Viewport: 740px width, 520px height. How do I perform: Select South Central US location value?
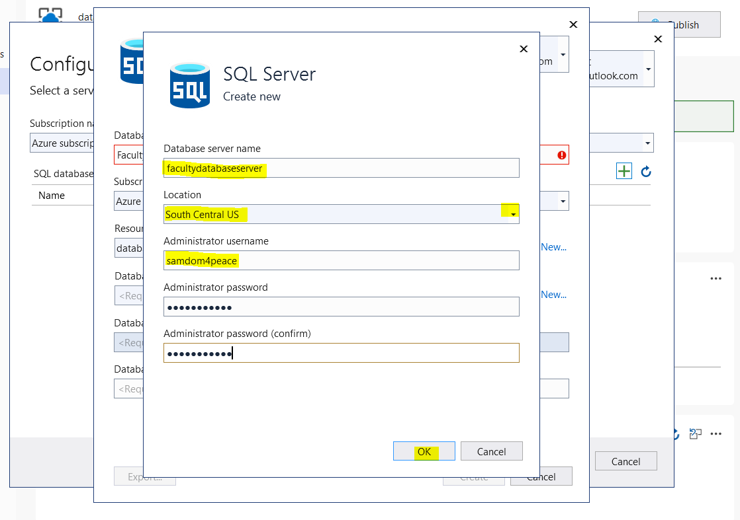click(202, 215)
